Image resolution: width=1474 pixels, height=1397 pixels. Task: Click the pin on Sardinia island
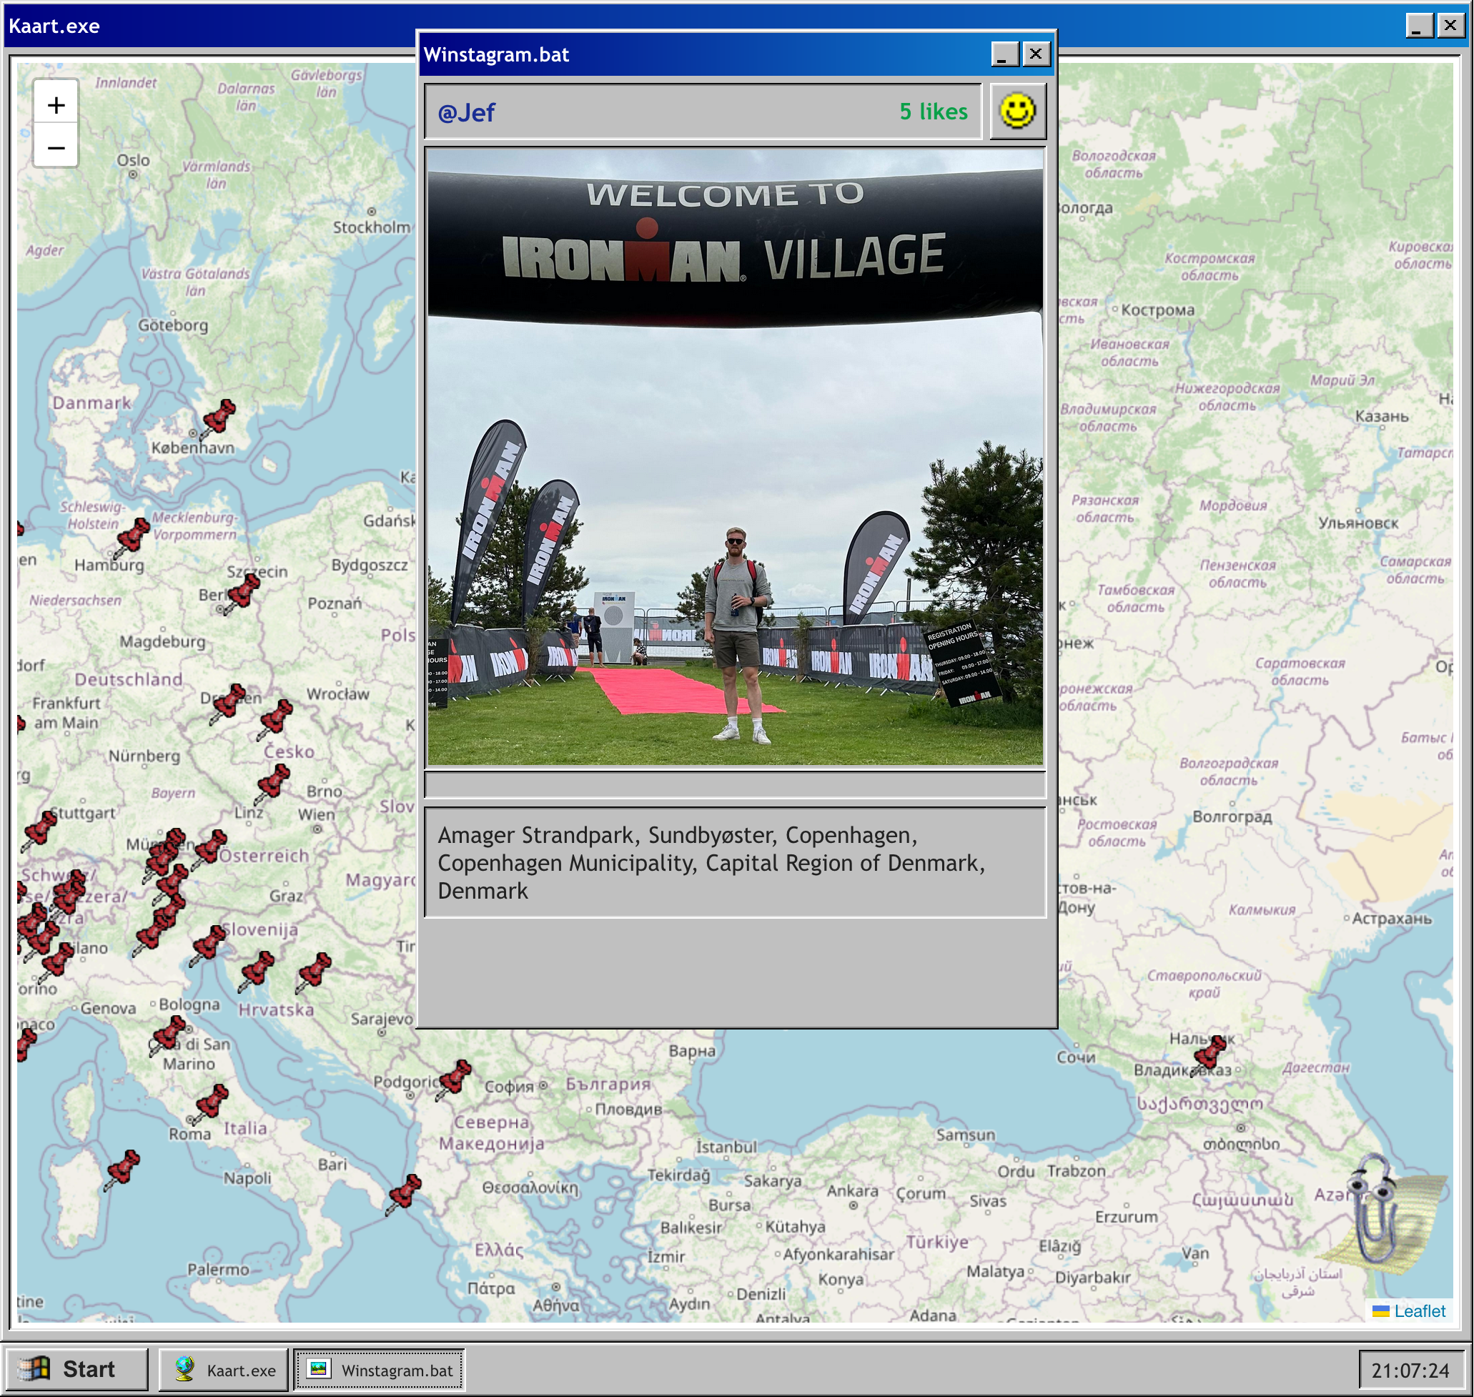coord(122,1169)
